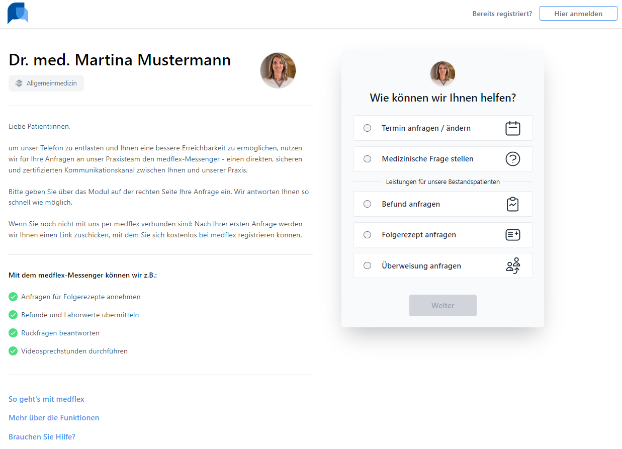Click the Allgemeinmedizin specialty tag
Viewport: 622px width, 449px height.
pos(46,83)
